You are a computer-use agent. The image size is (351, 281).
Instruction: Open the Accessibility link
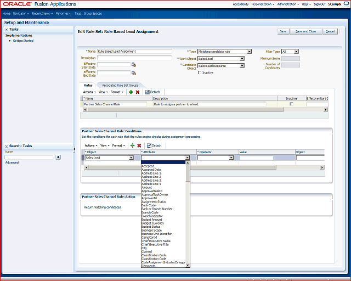[241, 4]
